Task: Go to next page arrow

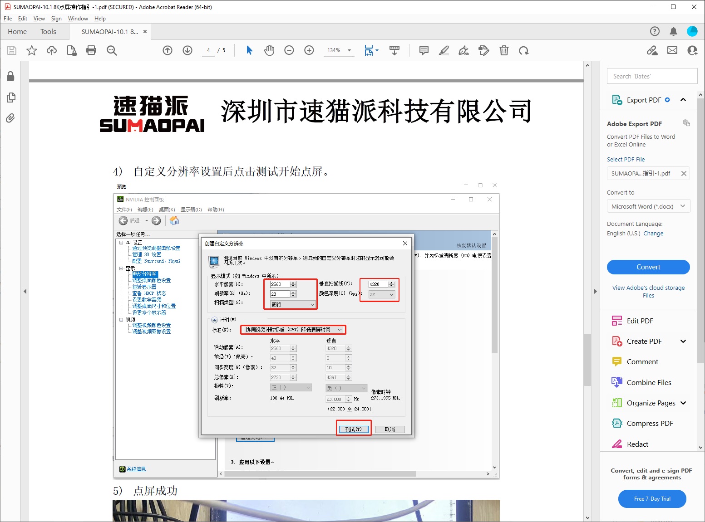Action: [x=187, y=50]
